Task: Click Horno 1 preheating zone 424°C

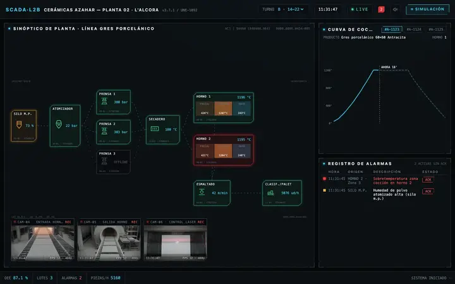Action: click(205, 109)
